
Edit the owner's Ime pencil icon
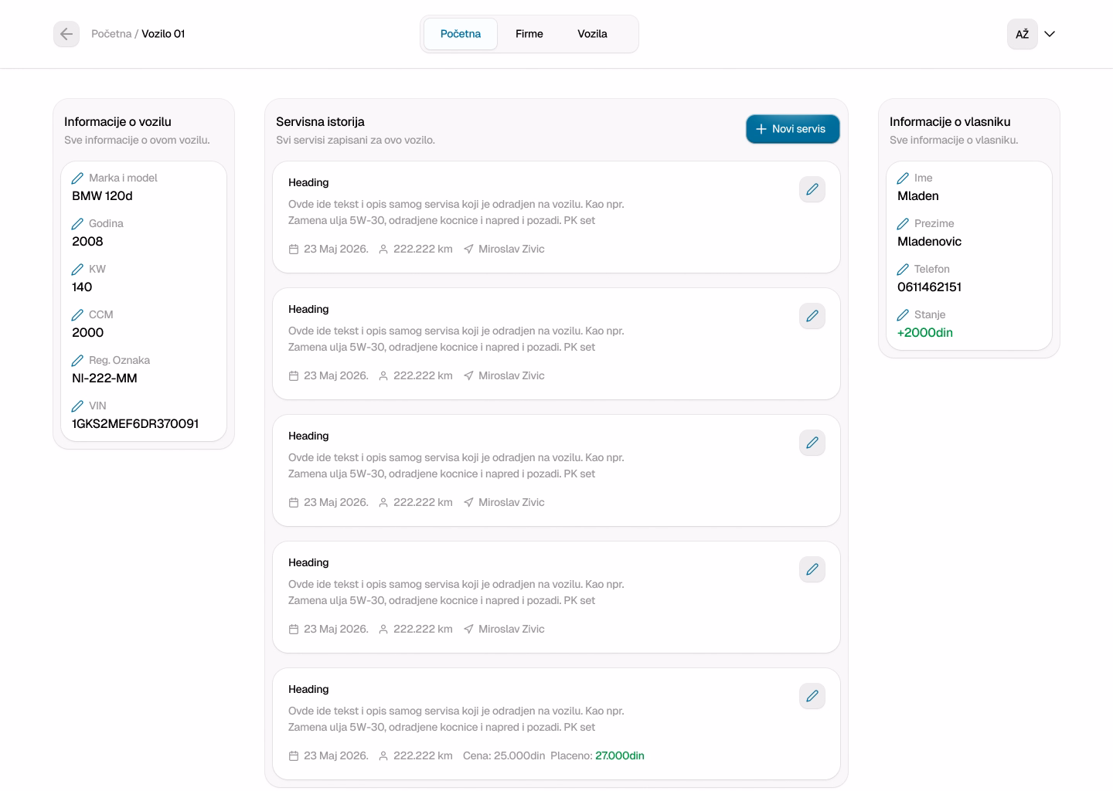(903, 178)
